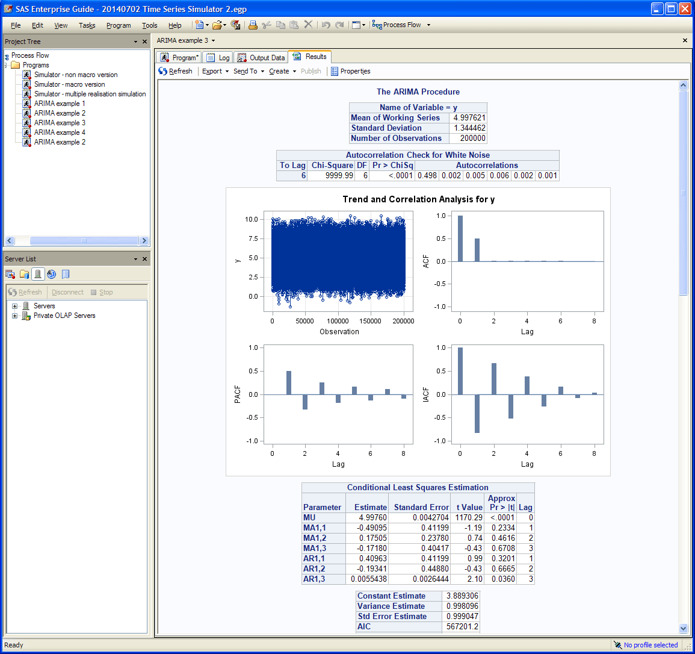The height and width of the screenshot is (654, 695).
Task: Open the File menu
Action: 16,25
